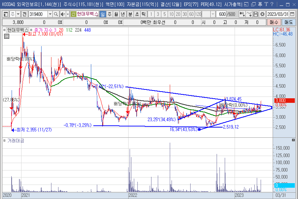
Task: Close the 거래대금 panel with x icon
Action: [293, 140]
